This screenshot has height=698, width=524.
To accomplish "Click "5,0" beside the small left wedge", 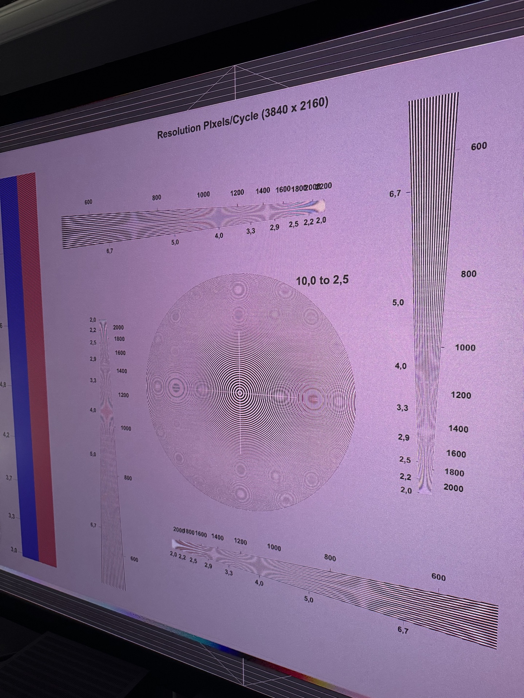I will (x=94, y=454).
